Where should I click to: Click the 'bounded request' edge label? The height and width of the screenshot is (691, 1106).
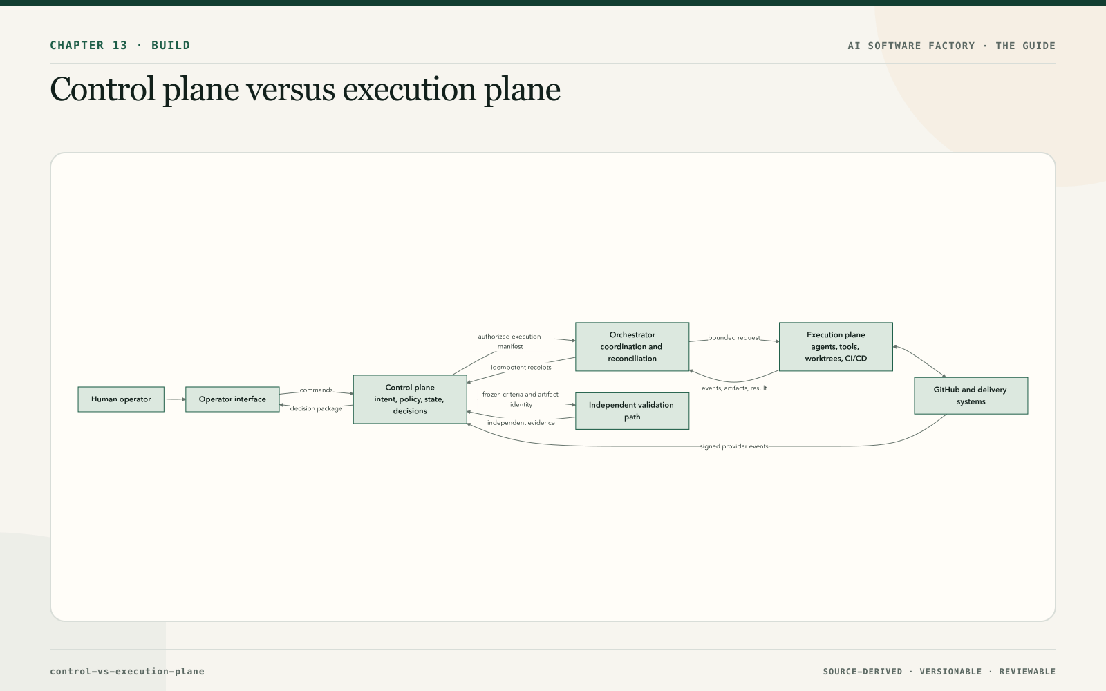pos(734,338)
